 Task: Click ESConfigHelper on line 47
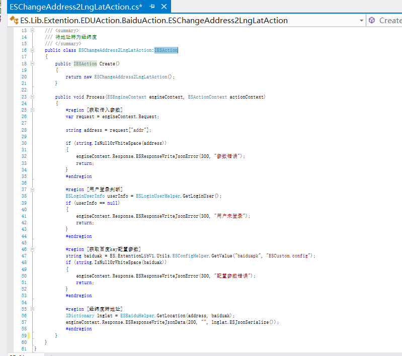(191, 256)
